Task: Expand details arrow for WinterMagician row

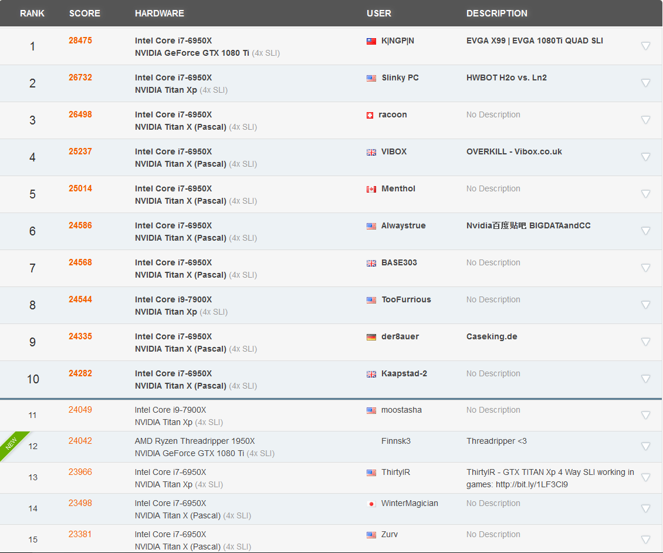Action: coord(645,508)
